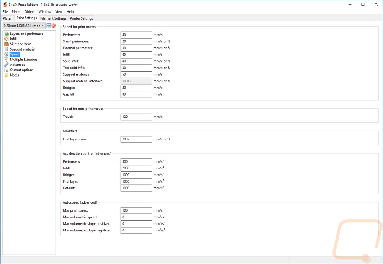Screen dimensions: 383x264
Task: Select Skirt and brim in the tree
Action: (21, 44)
